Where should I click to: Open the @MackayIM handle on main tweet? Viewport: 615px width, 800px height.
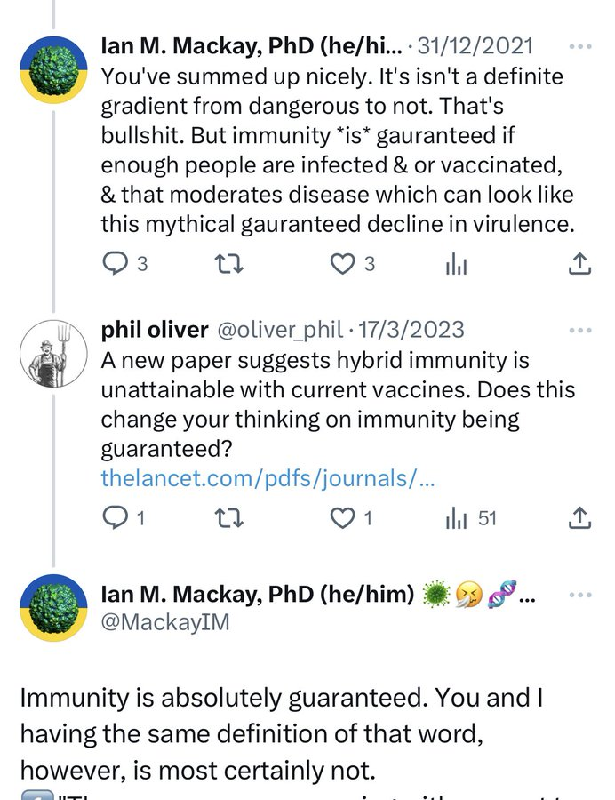click(164, 622)
